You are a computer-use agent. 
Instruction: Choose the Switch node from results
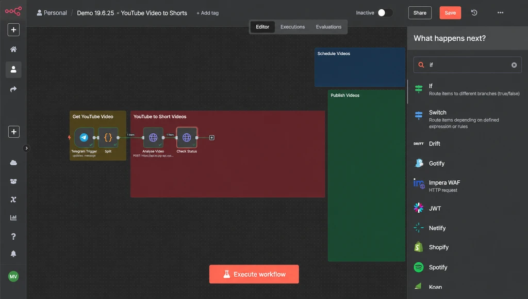pos(467,119)
